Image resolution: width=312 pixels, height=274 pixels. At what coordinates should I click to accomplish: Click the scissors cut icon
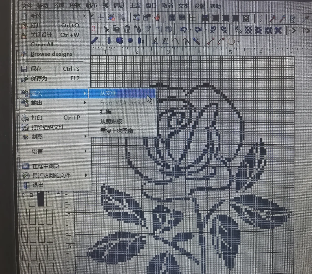click(x=106, y=29)
